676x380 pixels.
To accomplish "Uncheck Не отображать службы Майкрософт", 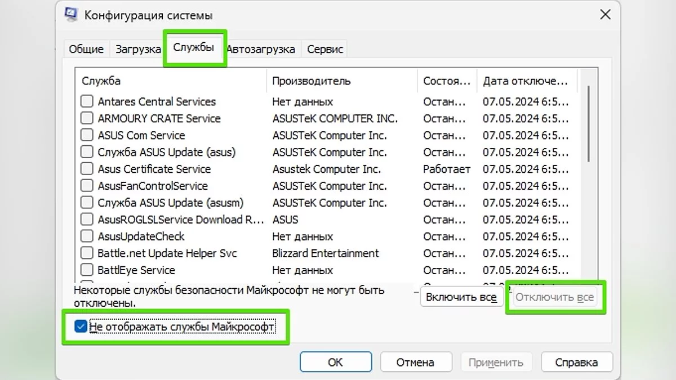I will 81,327.
